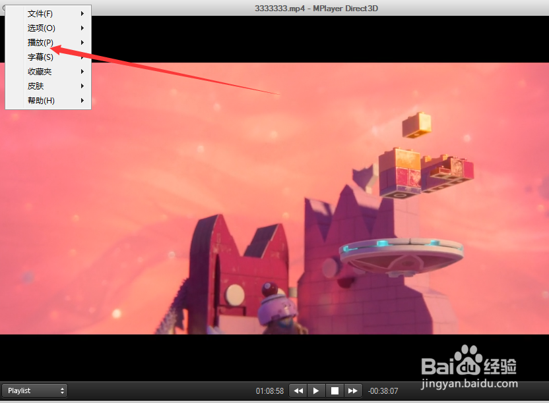Expand submenu arrow beside 帮助(H)
The width and height of the screenshot is (549, 403).
click(x=82, y=101)
